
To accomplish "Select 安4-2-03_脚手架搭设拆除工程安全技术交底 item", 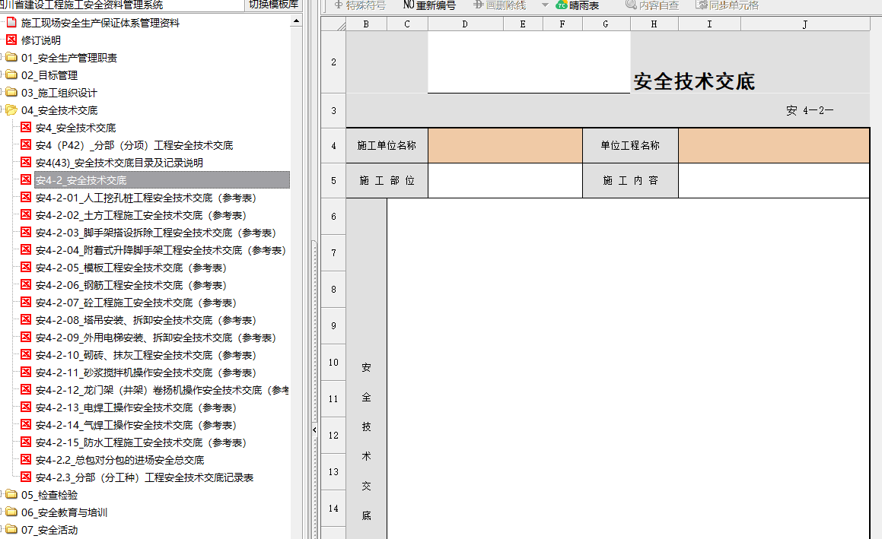I will pyautogui.click(x=155, y=233).
